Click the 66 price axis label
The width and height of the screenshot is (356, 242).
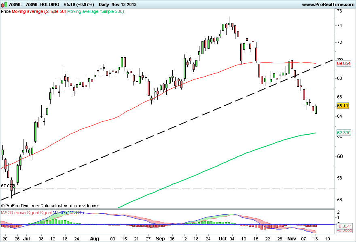(339, 97)
